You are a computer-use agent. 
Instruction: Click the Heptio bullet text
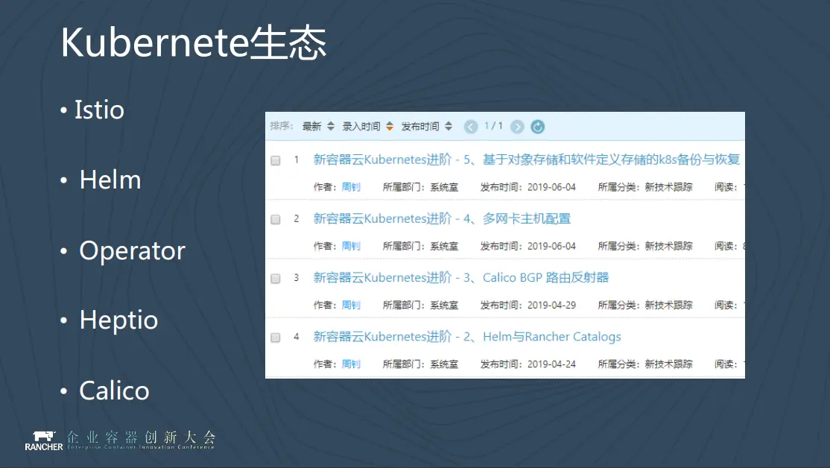(x=118, y=321)
